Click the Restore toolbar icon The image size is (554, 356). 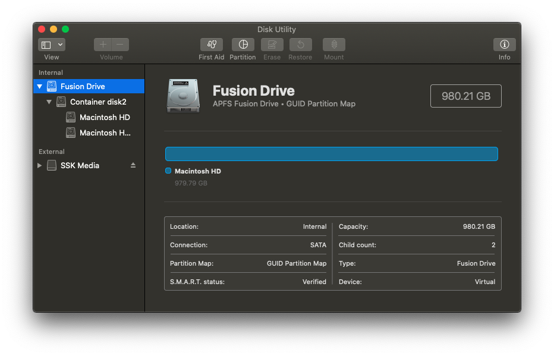point(300,45)
